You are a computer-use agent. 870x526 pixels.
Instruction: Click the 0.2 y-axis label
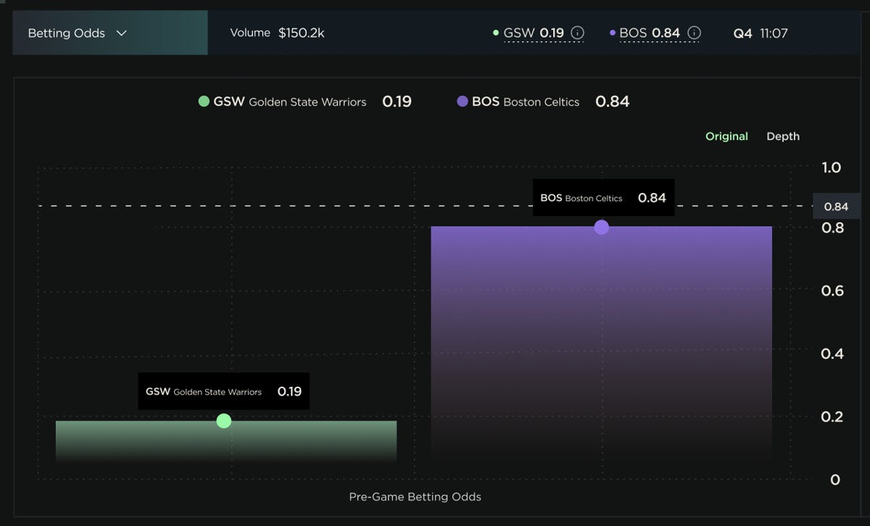(832, 416)
